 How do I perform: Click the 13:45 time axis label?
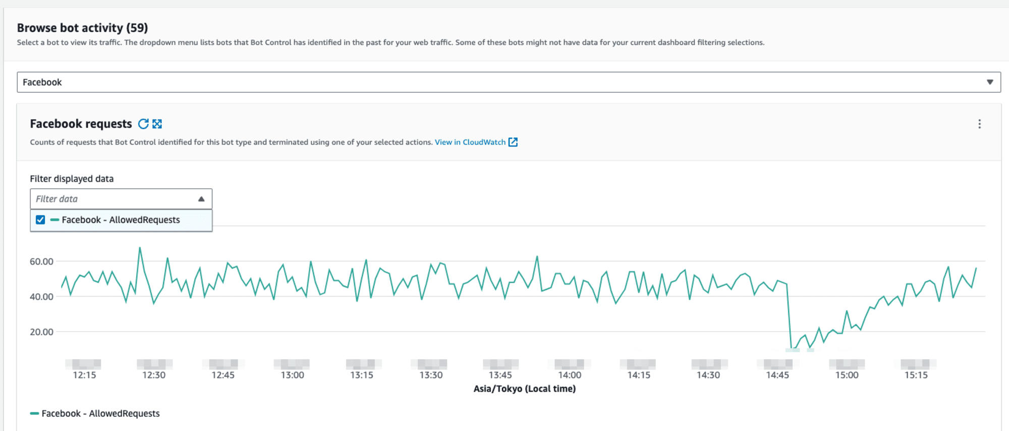point(500,375)
